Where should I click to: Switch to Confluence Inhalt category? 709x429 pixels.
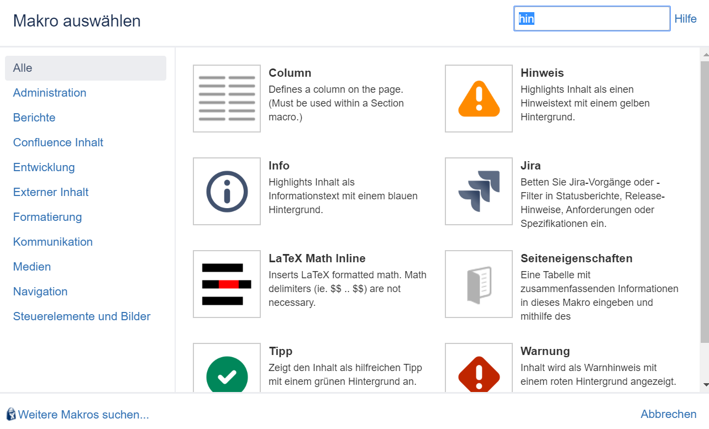[58, 142]
